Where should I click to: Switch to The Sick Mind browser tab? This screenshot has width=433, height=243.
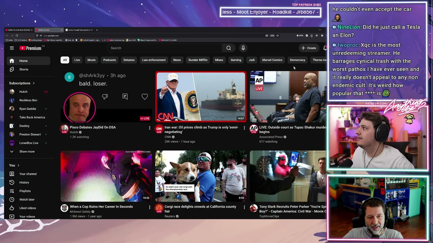(19, 30)
